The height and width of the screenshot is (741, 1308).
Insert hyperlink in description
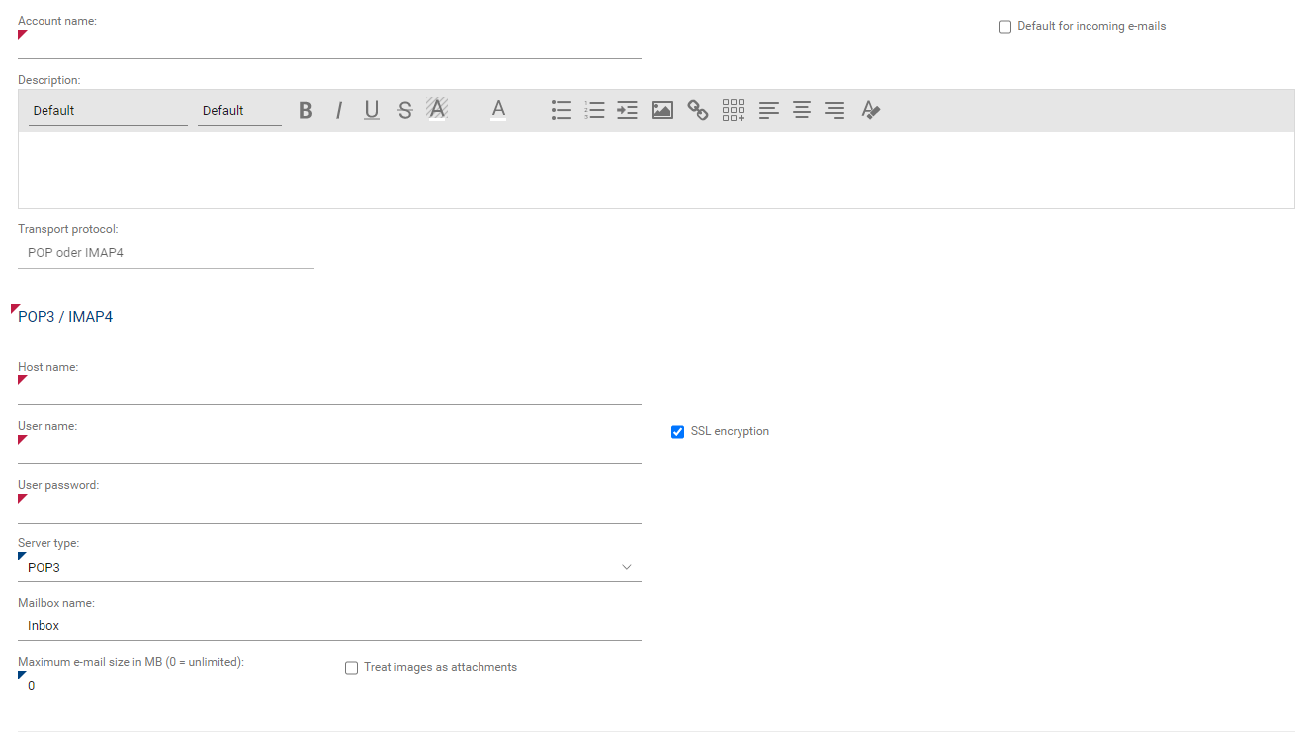click(x=698, y=110)
